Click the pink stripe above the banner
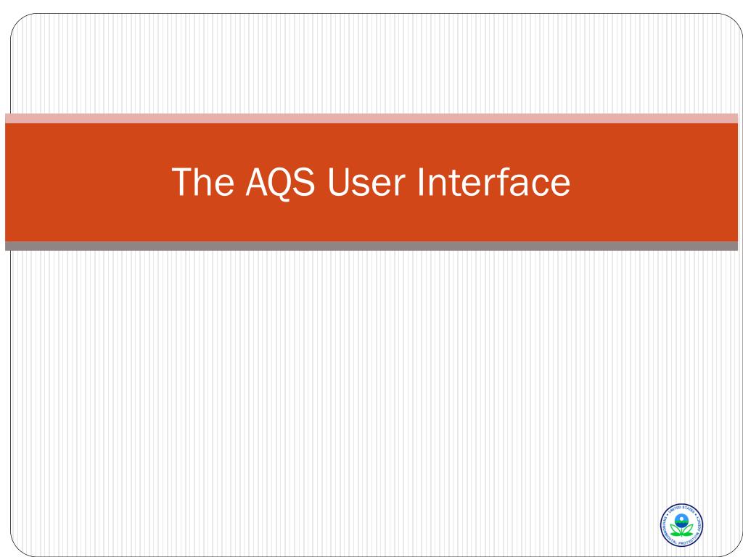The image size is (743, 557). coord(371,118)
